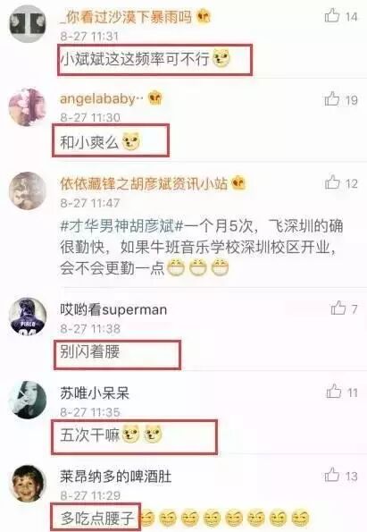367x532 pixels.
Task: Like the comment by _你看过沙漠下暴雨吗
Action: [332, 15]
